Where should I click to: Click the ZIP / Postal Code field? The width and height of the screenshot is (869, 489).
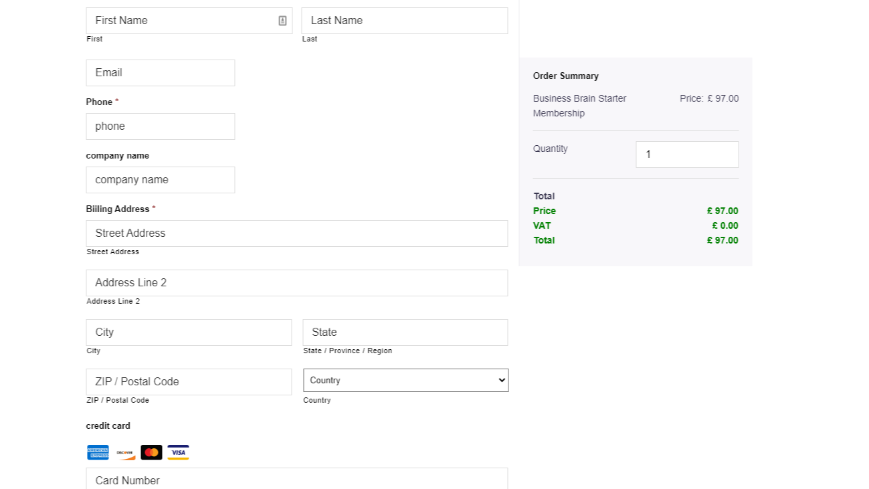(x=189, y=382)
